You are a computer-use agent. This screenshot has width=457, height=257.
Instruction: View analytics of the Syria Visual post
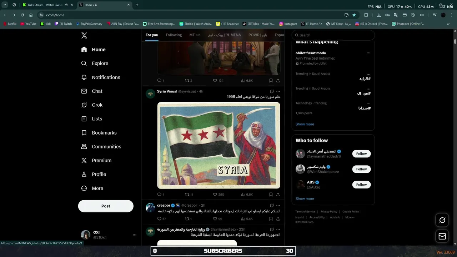pos(247,195)
